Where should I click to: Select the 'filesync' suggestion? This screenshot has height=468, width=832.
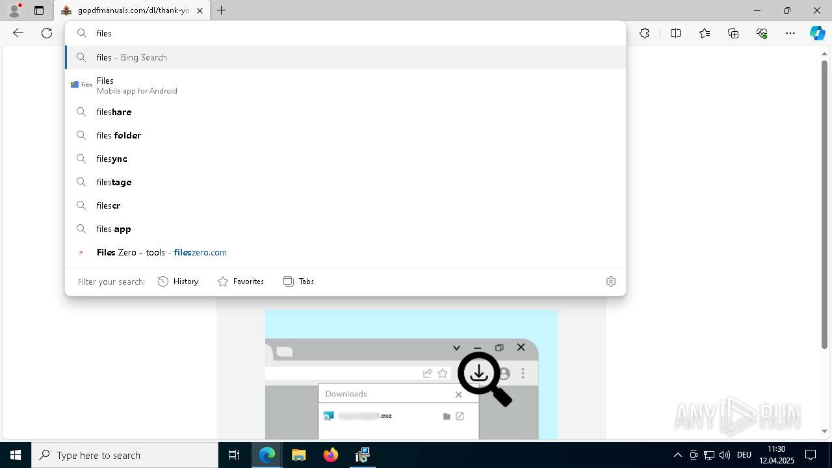(345, 159)
